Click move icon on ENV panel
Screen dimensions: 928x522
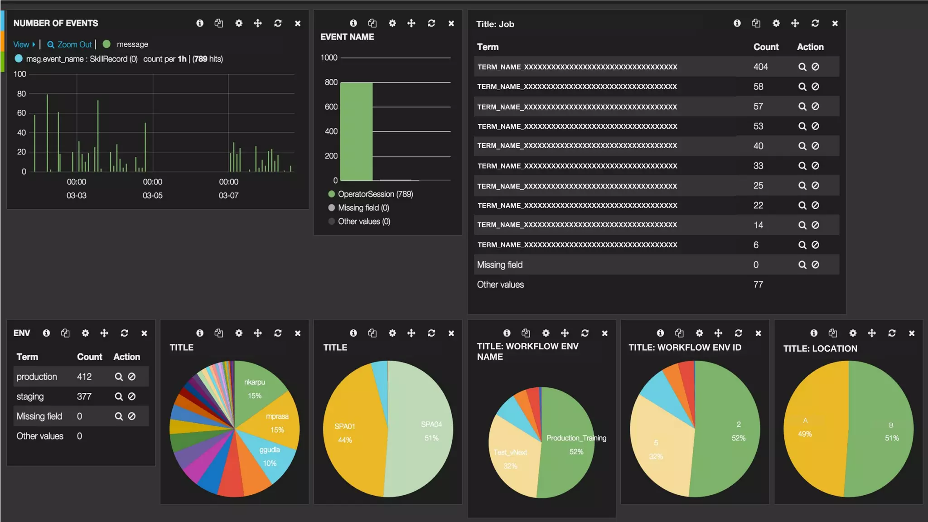coord(104,333)
